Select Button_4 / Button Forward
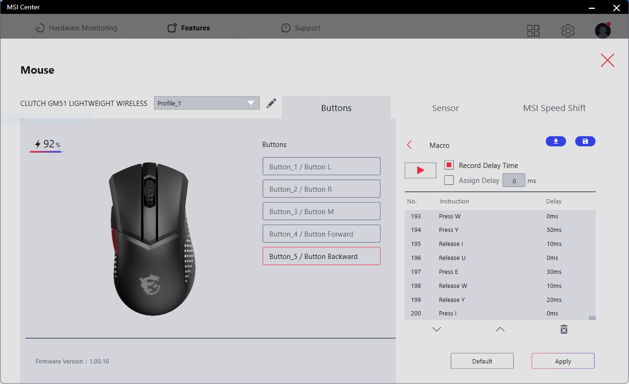 pyautogui.click(x=321, y=234)
